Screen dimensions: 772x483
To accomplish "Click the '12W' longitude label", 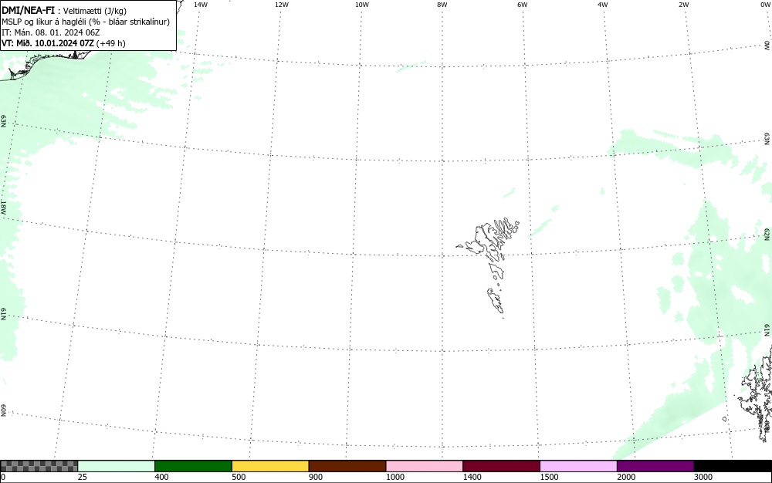I will pos(282,5).
